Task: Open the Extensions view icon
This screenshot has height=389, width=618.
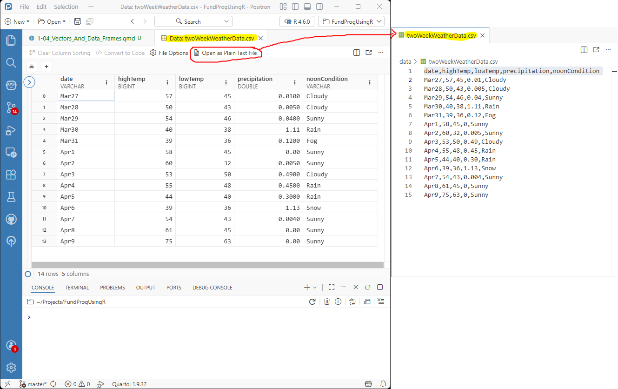Action: (11, 174)
